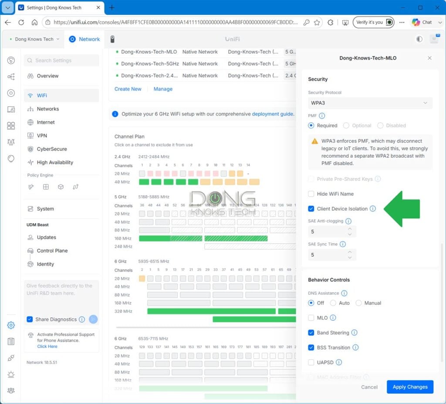This screenshot has width=446, height=404.
Task: Open the Overview settings page
Action: [61, 76]
